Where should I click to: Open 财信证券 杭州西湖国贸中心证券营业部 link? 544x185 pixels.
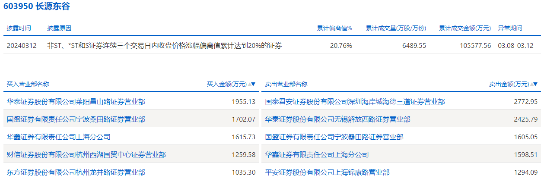(86, 155)
